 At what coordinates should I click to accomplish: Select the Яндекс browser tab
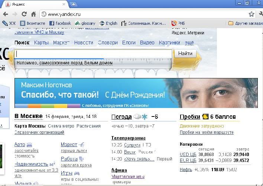click(x=35, y=4)
